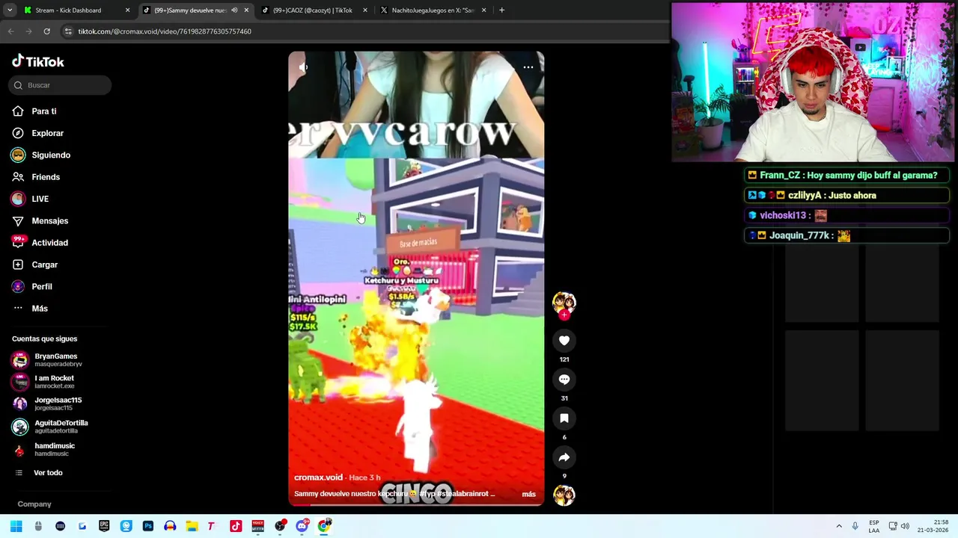The height and width of the screenshot is (538, 958).
Task: Open the Para ti feed
Action: click(x=43, y=111)
